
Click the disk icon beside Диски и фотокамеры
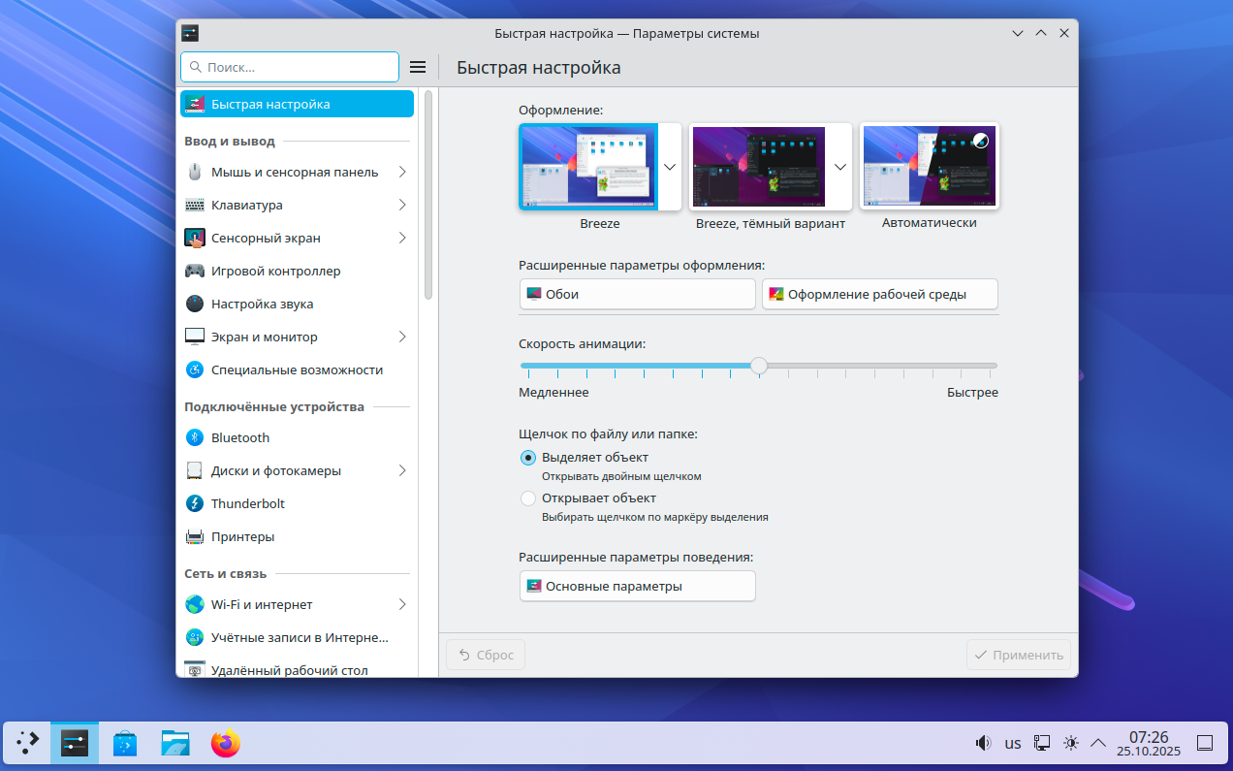[x=195, y=470]
